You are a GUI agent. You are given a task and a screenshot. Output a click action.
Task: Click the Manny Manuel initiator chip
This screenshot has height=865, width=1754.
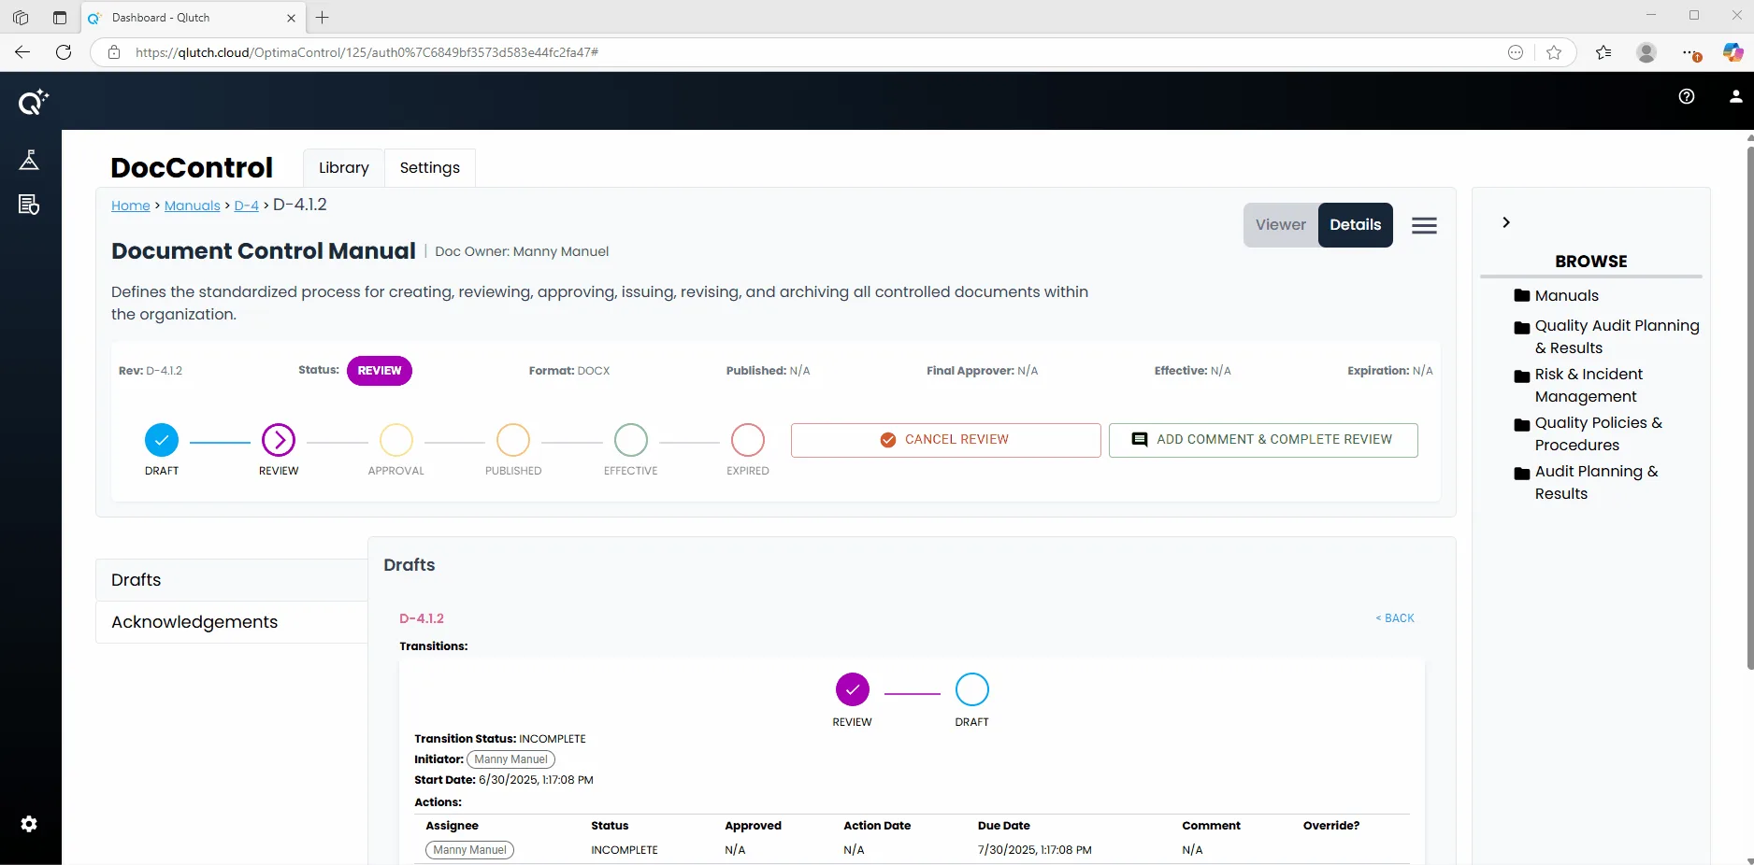[x=510, y=759]
